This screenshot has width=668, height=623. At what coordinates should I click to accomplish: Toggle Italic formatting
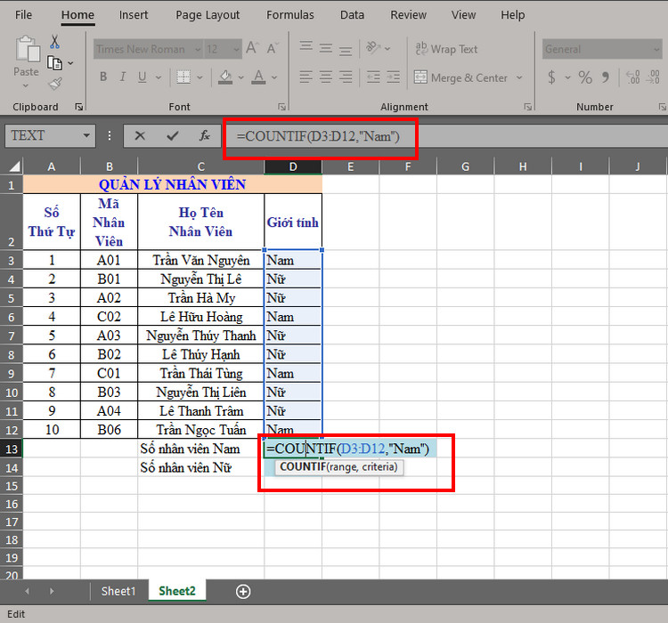[x=127, y=77]
